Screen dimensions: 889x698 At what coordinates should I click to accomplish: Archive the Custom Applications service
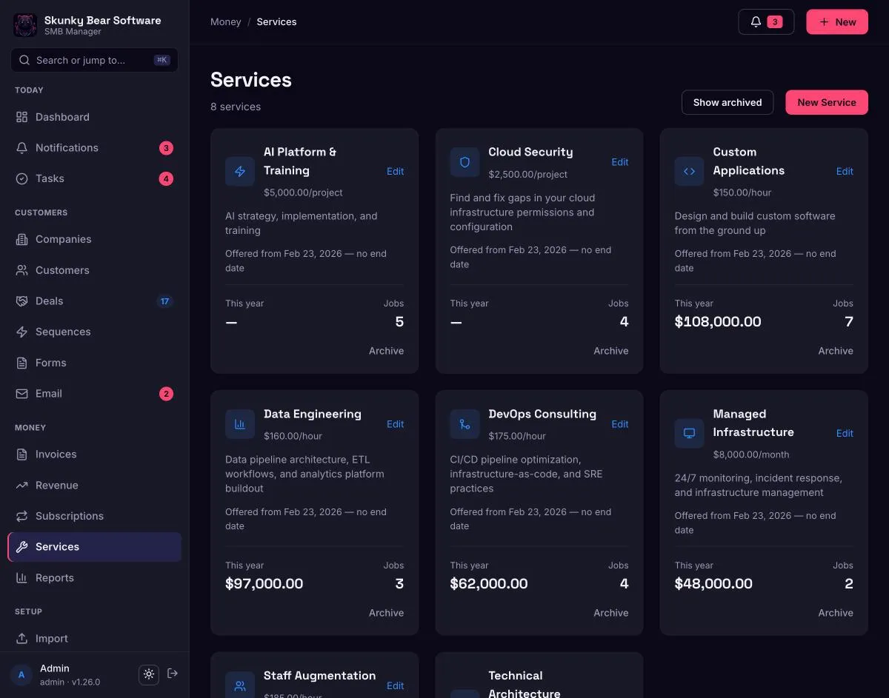[836, 351]
